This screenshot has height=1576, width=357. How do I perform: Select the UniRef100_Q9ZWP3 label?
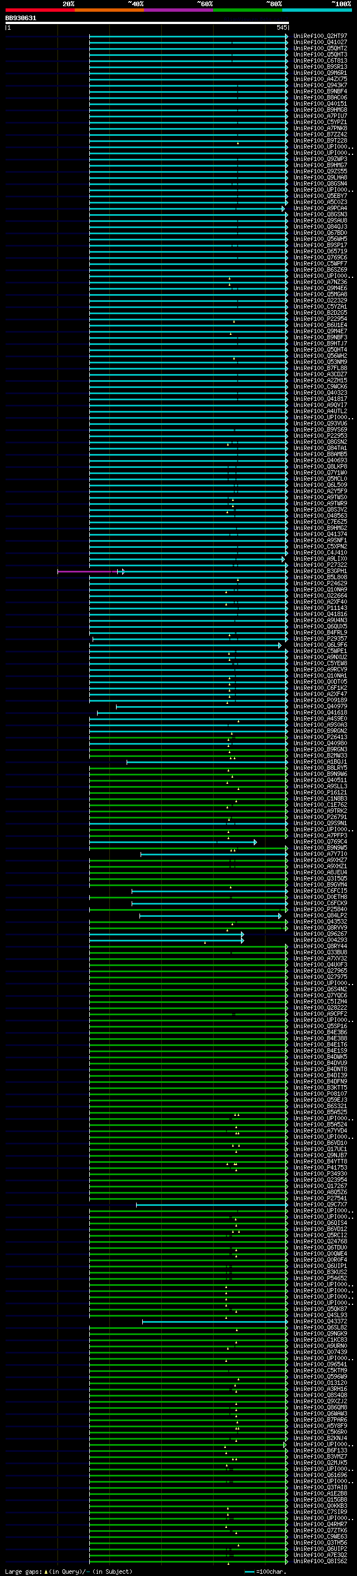pyautogui.click(x=320, y=159)
